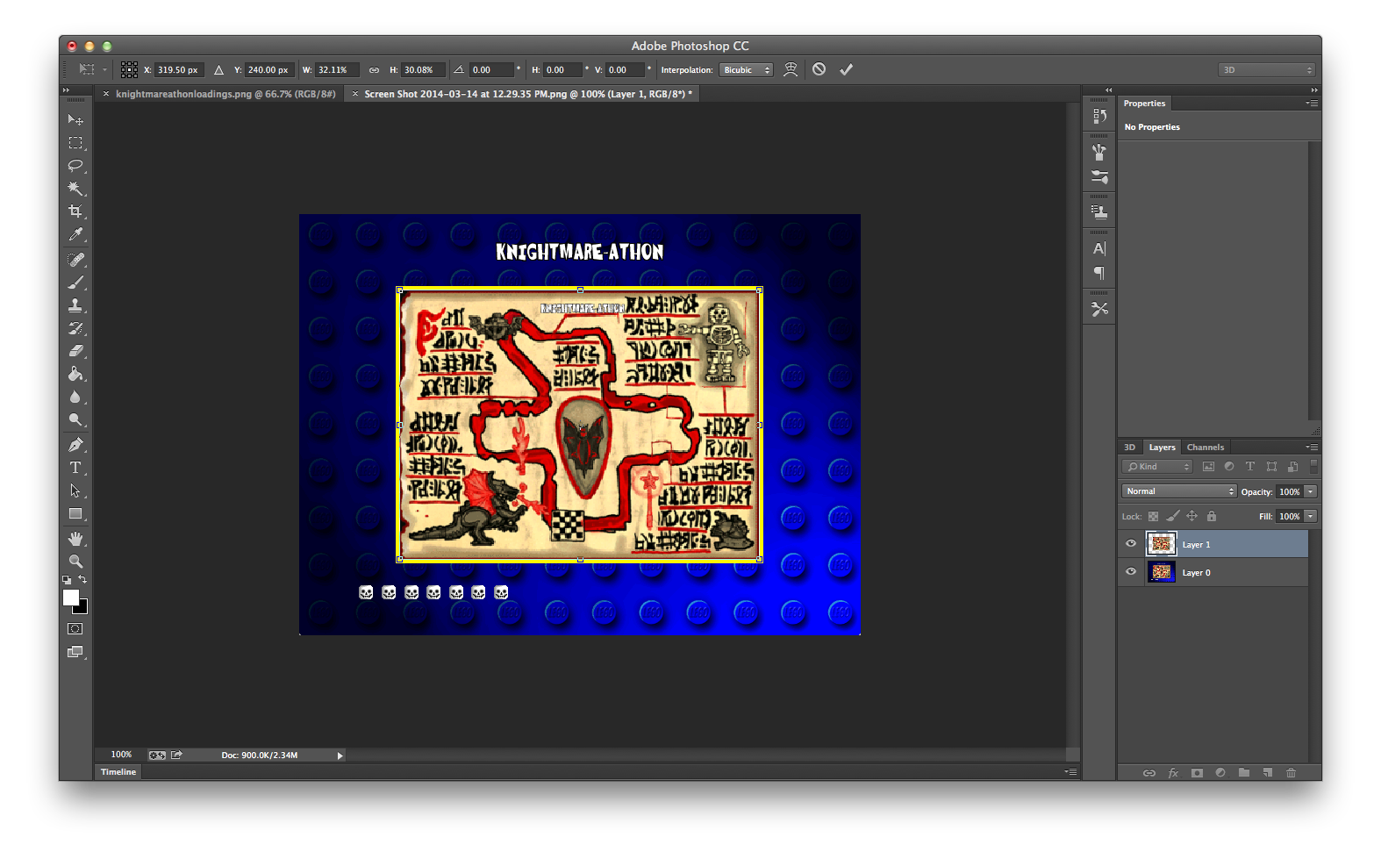Turn layer filtering on or off
The height and width of the screenshot is (859, 1381).
(1313, 466)
